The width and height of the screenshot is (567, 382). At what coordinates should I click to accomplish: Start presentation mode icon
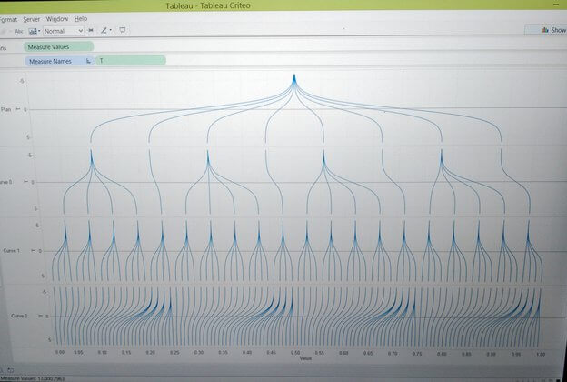coord(123,30)
